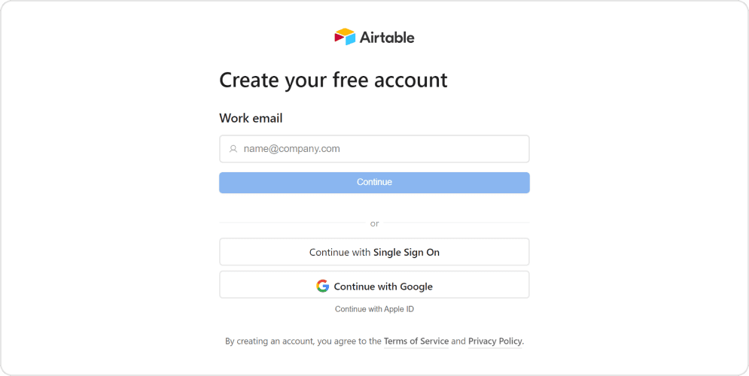This screenshot has width=749, height=376.
Task: Click the "or" divider text
Action: click(375, 223)
